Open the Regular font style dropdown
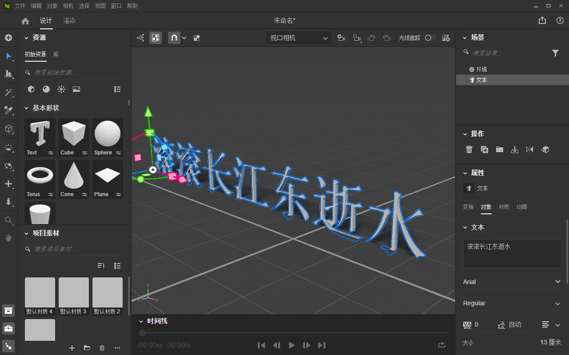The width and height of the screenshot is (569, 355). click(512, 303)
